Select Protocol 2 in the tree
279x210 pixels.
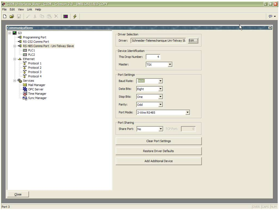point(35,68)
